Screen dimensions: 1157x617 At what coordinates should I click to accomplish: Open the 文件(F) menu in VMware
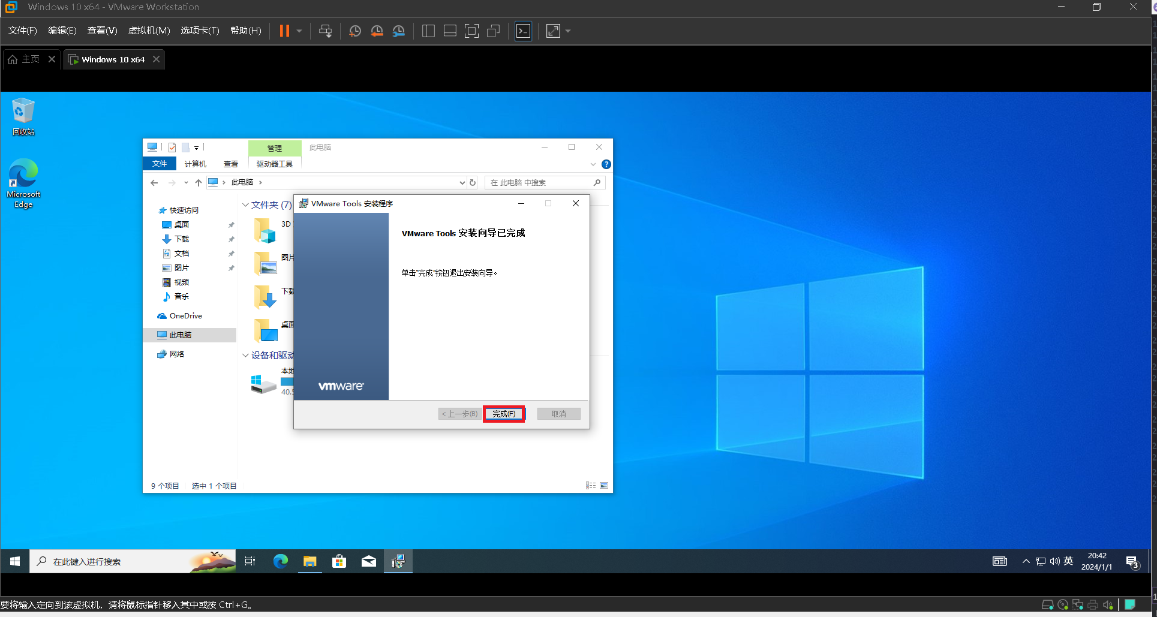(22, 31)
